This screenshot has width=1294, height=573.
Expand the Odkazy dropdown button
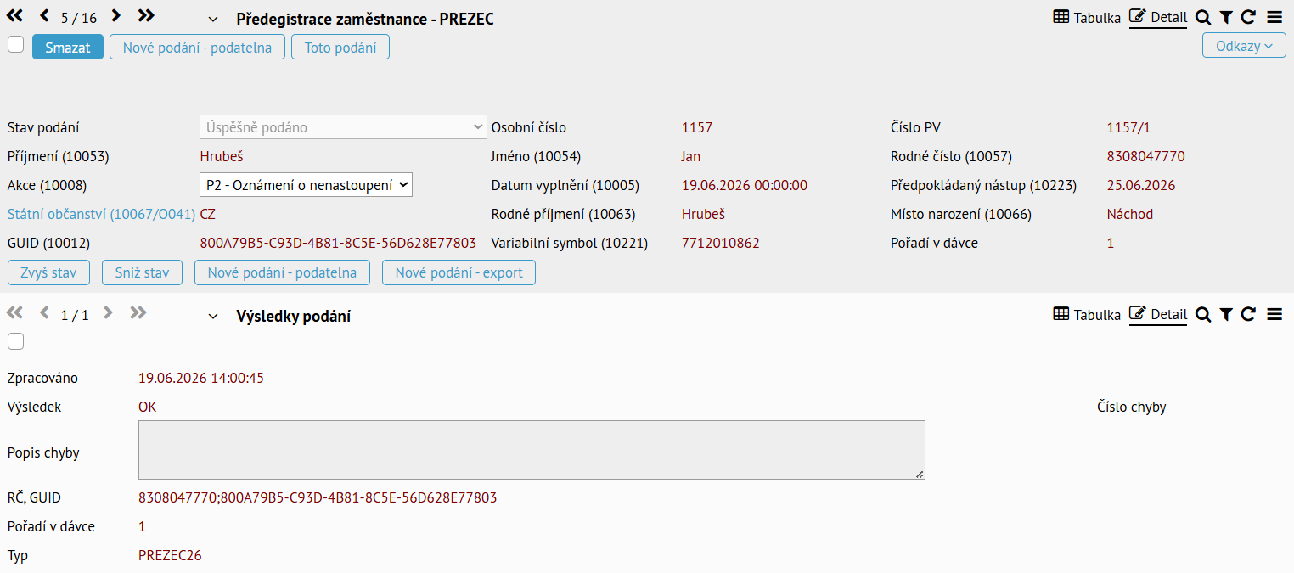[1244, 46]
